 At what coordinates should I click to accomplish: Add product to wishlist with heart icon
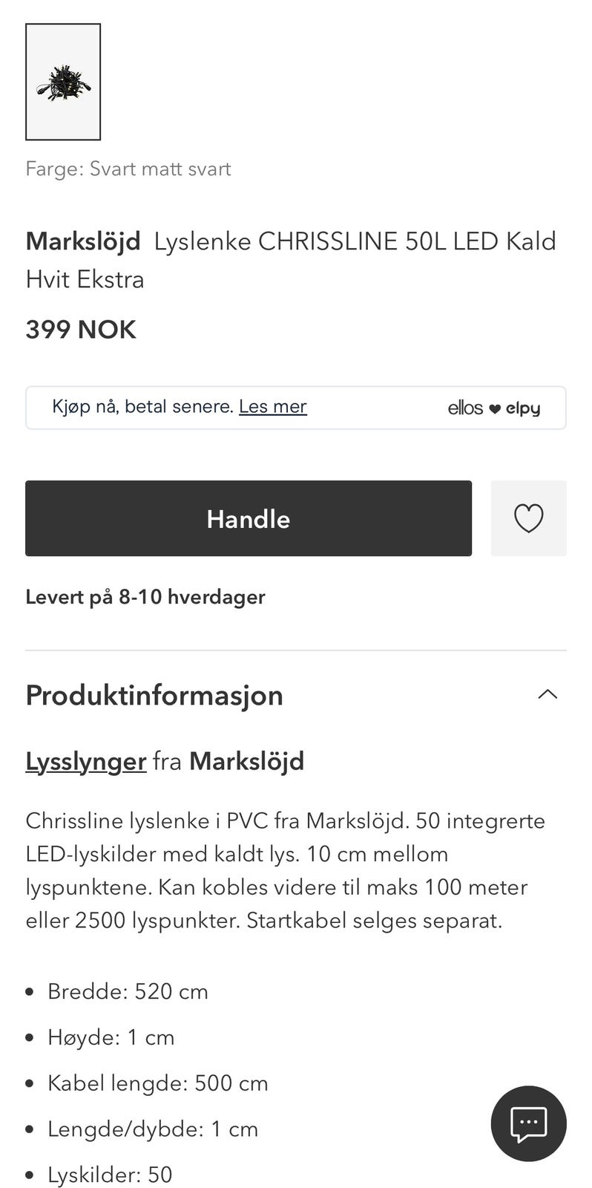tap(528, 518)
